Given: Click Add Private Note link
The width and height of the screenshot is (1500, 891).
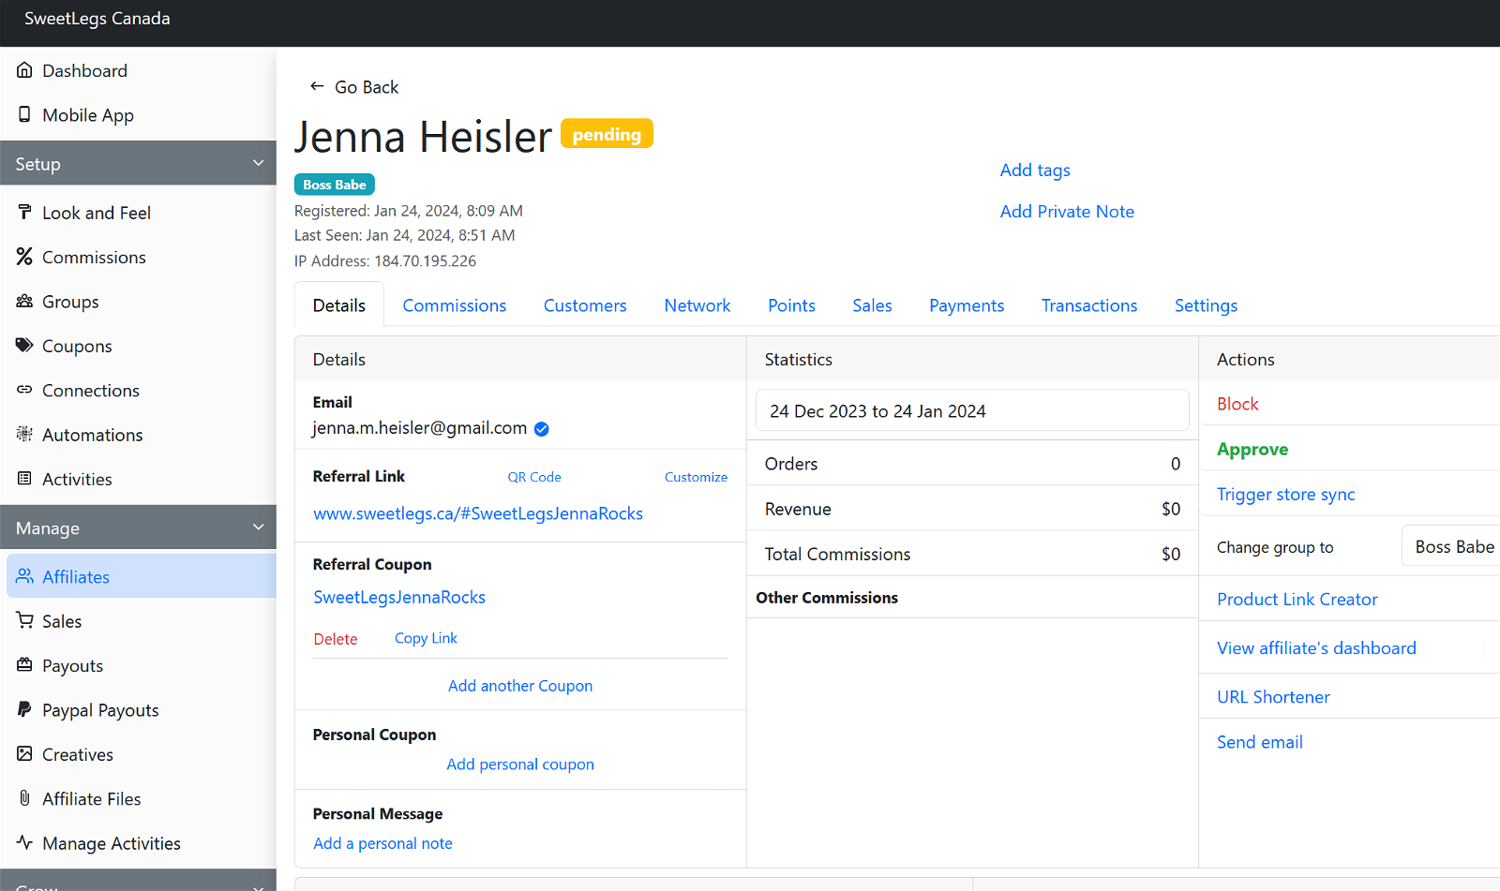Looking at the screenshot, I should click(x=1066, y=212).
